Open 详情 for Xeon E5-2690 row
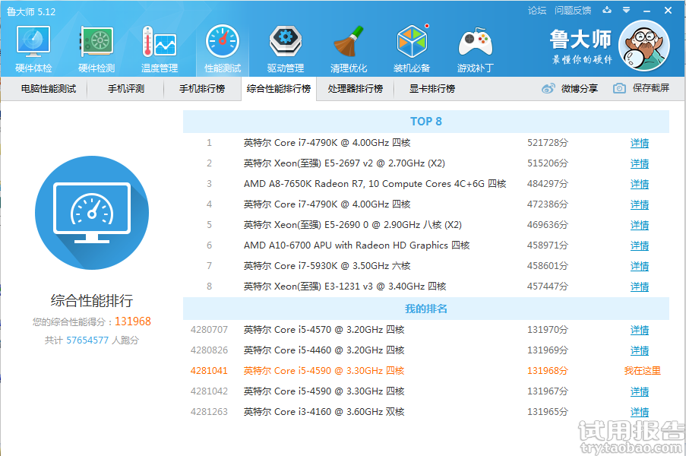Screen dimensions: 686x456 [640, 226]
